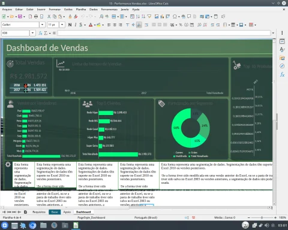This screenshot has height=230, width=288.
Task: Open the font color dropdown arrow
Action: coord(95,25)
